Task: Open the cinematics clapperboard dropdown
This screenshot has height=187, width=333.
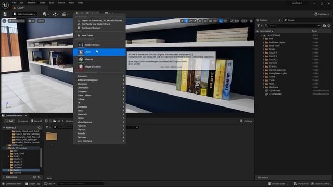Action: (65, 14)
